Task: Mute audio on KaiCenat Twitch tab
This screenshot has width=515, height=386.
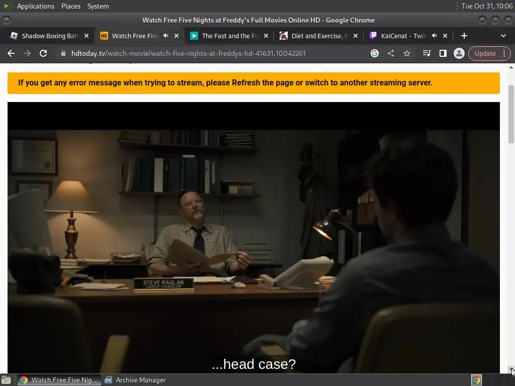Action: click(x=434, y=36)
